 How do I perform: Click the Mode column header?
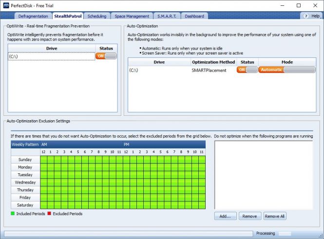click(x=287, y=62)
